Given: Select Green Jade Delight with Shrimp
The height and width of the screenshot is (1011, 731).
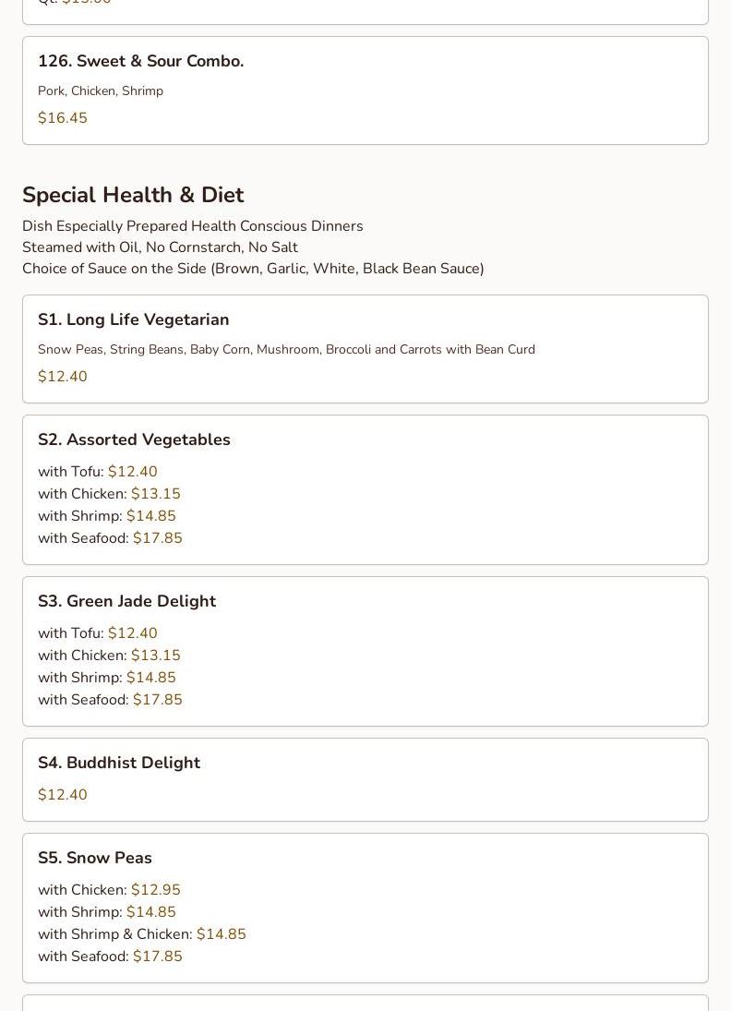Looking at the screenshot, I should pyautogui.click(x=107, y=678).
